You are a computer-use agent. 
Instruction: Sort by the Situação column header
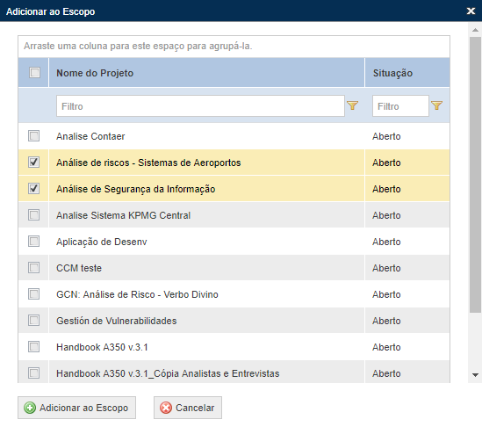tap(392, 73)
